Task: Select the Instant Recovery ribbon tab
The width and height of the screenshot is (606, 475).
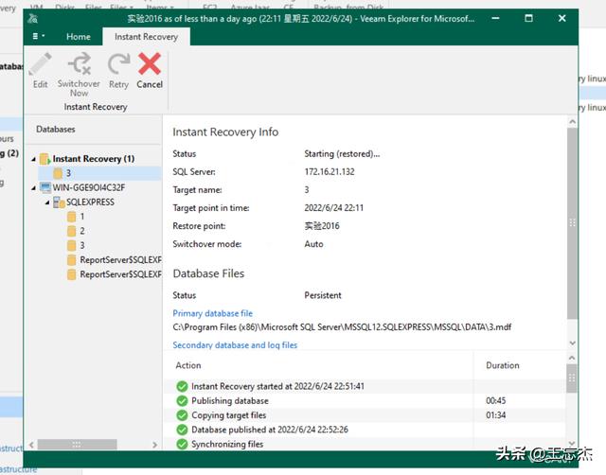Action: [147, 37]
